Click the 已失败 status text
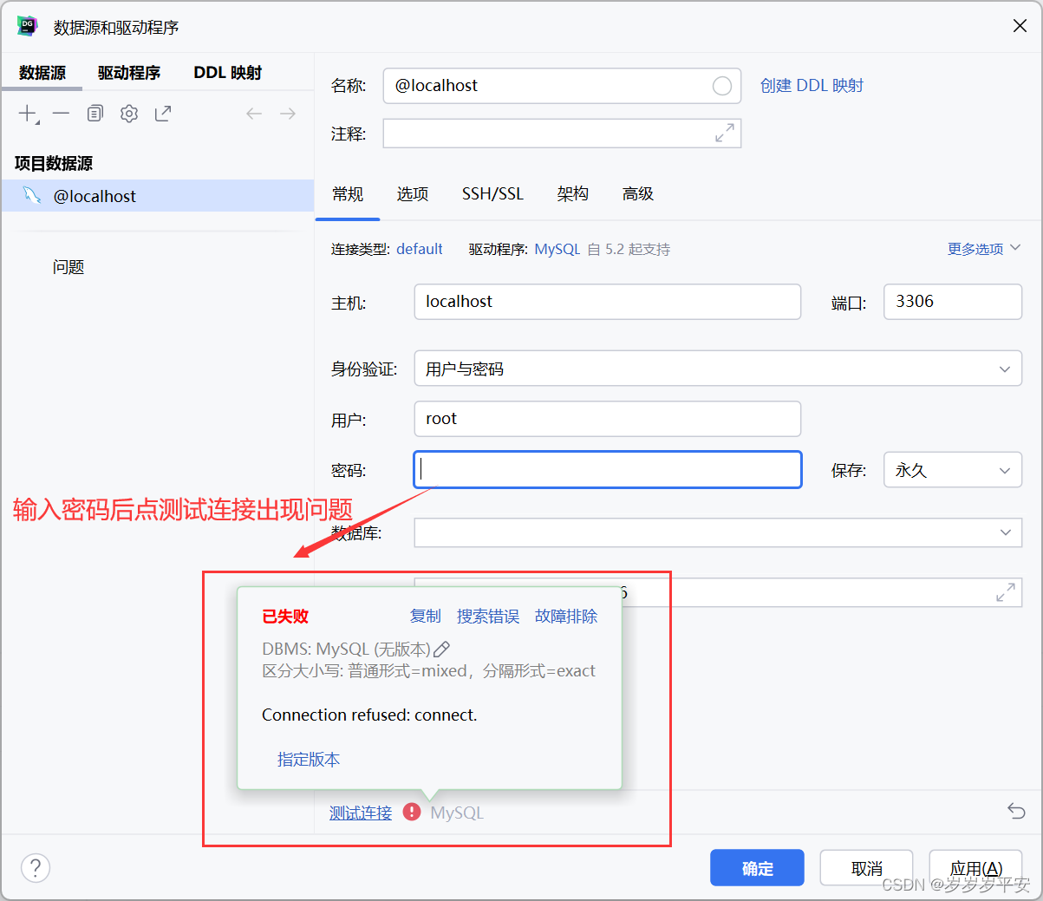The image size is (1043, 901). pyautogui.click(x=285, y=617)
